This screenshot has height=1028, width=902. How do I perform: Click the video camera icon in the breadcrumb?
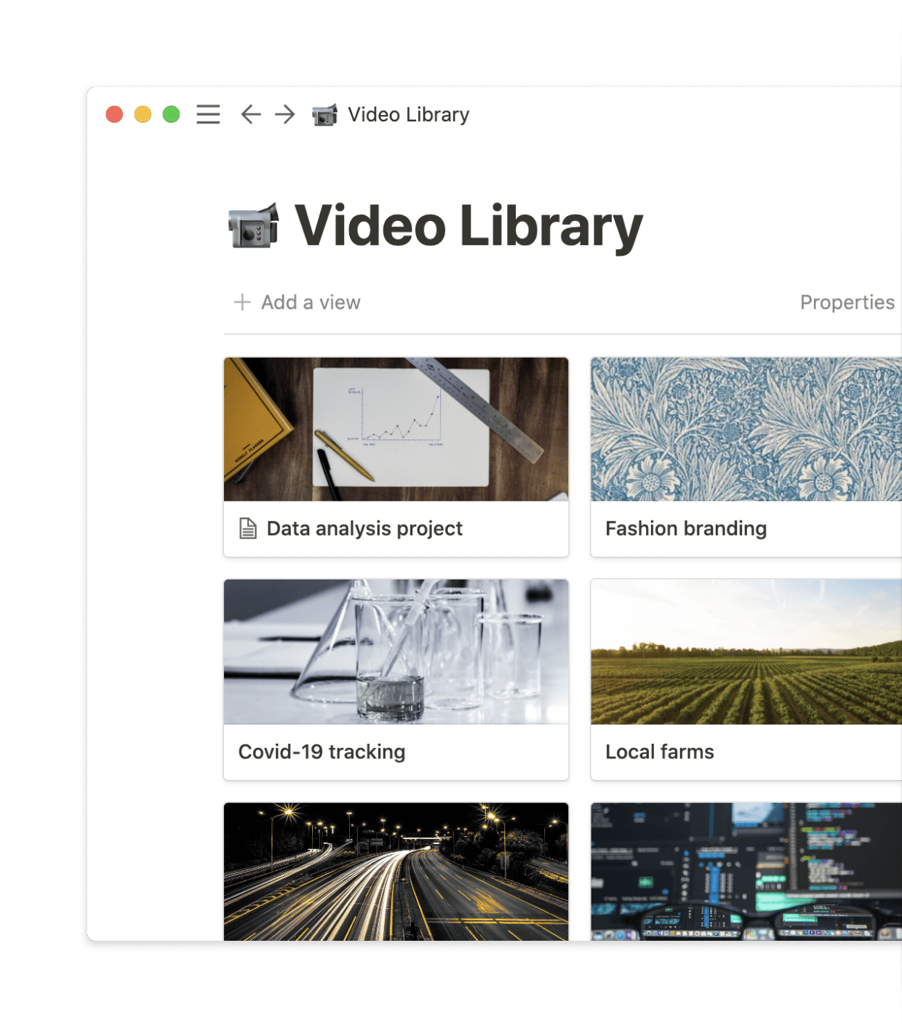tap(324, 114)
